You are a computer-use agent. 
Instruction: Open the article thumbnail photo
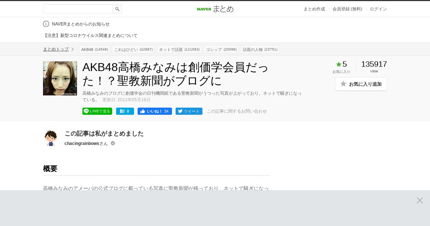click(60, 78)
